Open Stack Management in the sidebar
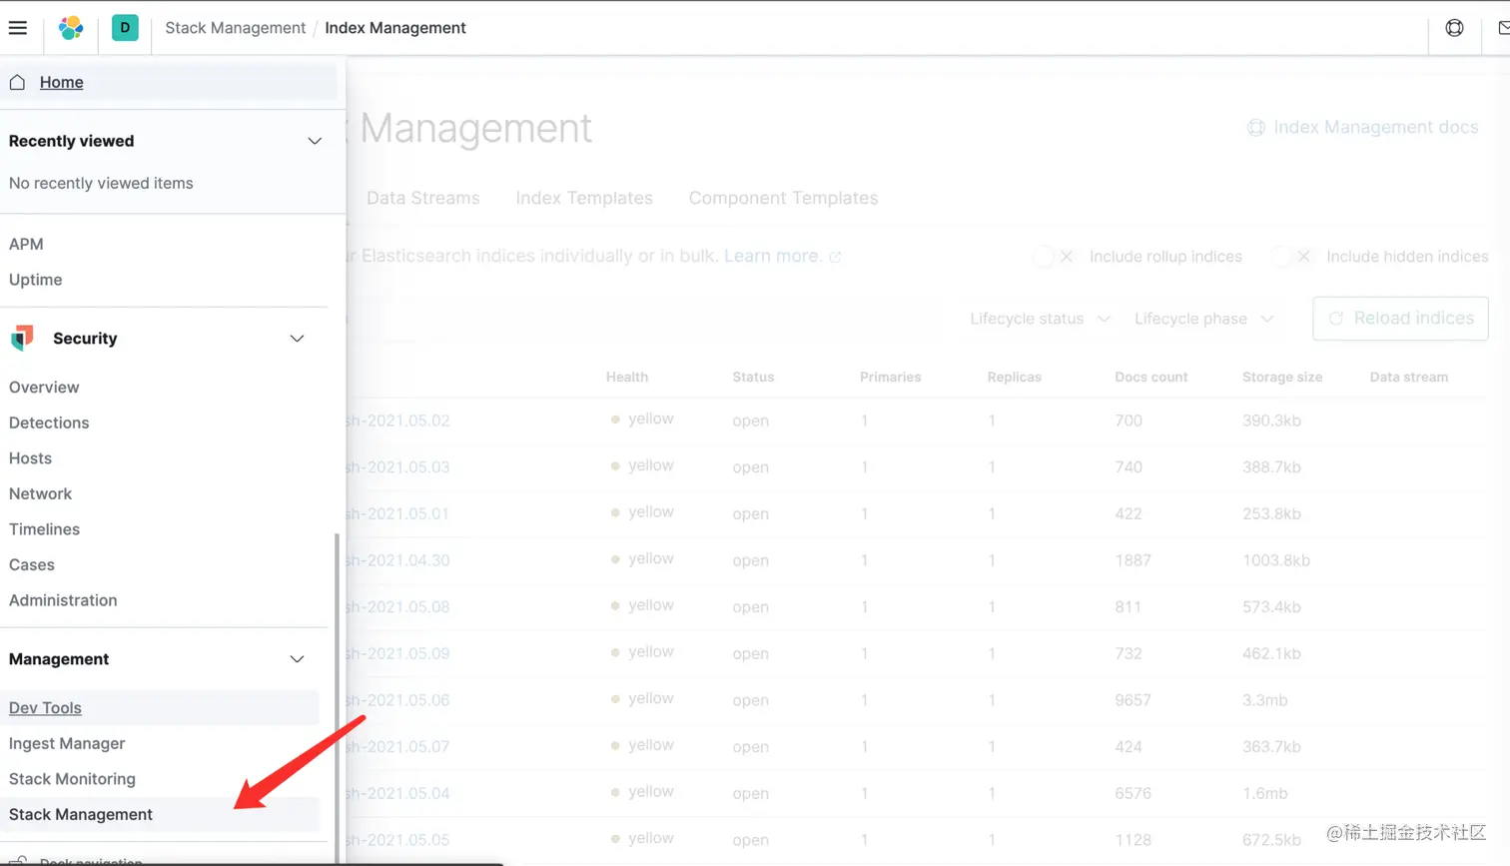 [x=81, y=814]
